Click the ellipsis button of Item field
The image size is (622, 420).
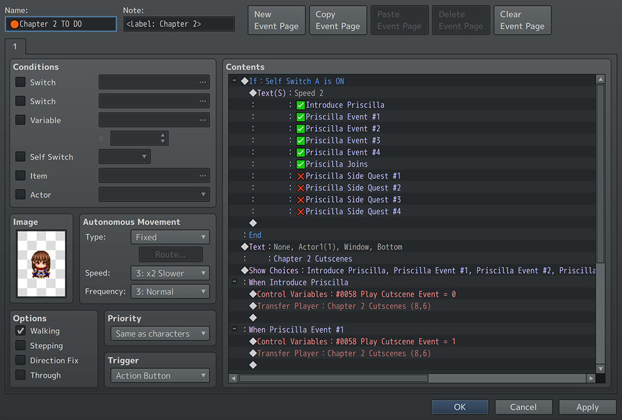(203, 176)
